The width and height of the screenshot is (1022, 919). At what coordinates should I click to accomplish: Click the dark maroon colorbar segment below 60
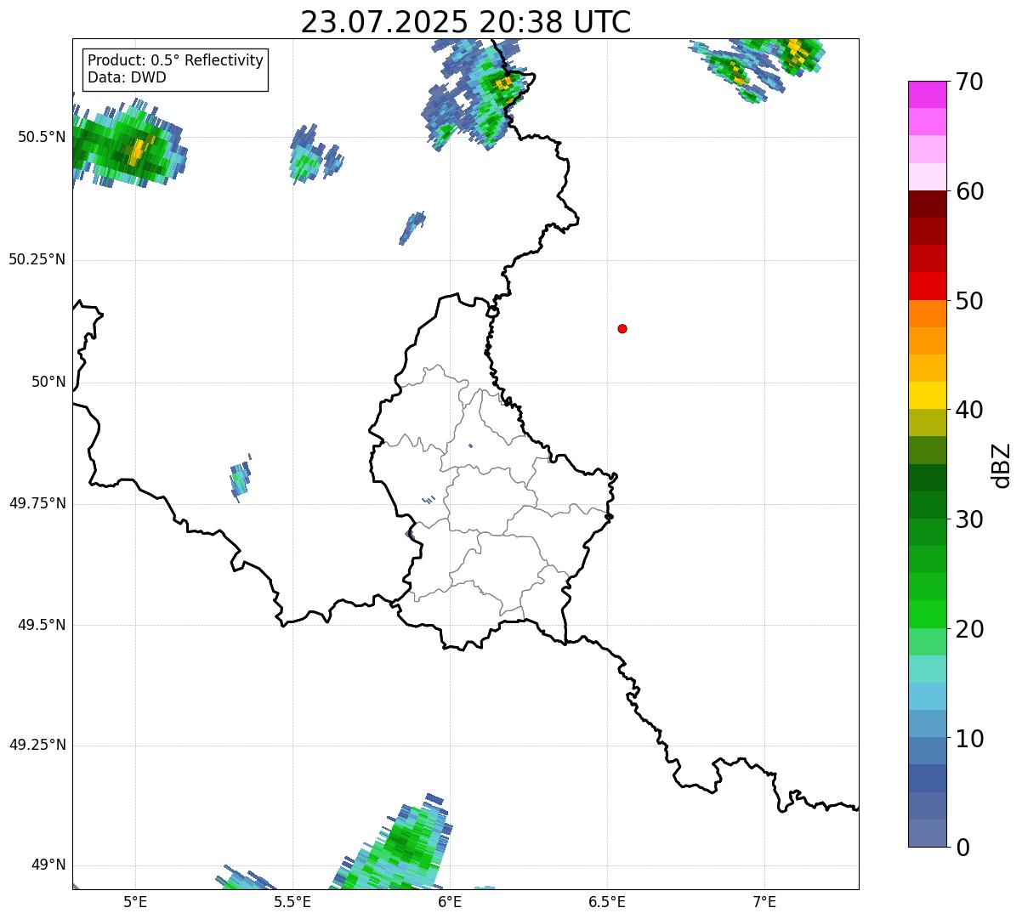coord(927,204)
